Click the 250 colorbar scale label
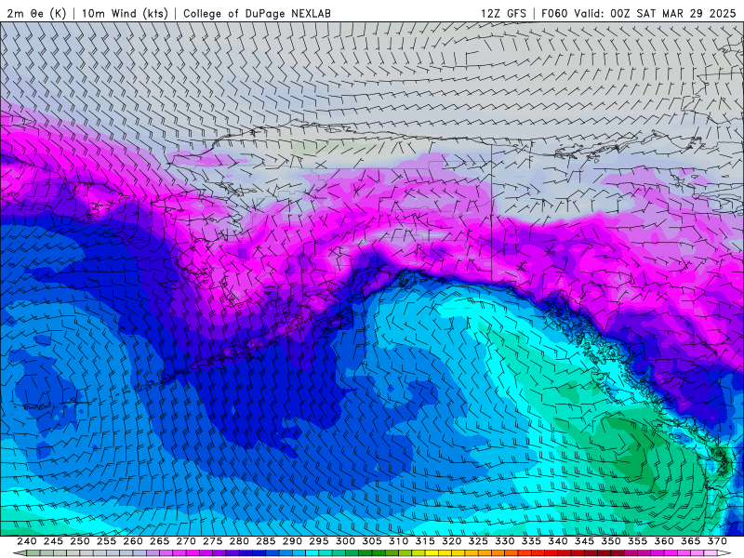The width and height of the screenshot is (744, 558). (x=80, y=541)
